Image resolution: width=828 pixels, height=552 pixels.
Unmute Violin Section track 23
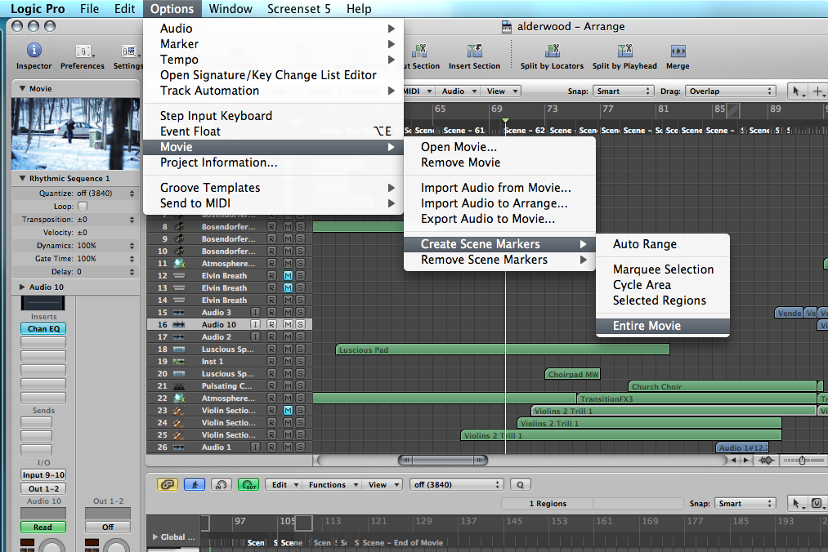[x=288, y=411]
